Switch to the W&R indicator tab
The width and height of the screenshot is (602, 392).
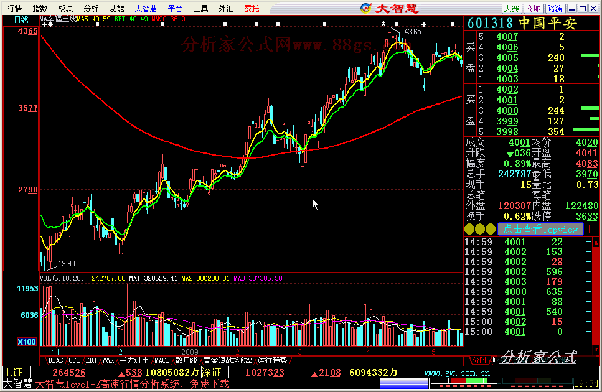[108, 360]
